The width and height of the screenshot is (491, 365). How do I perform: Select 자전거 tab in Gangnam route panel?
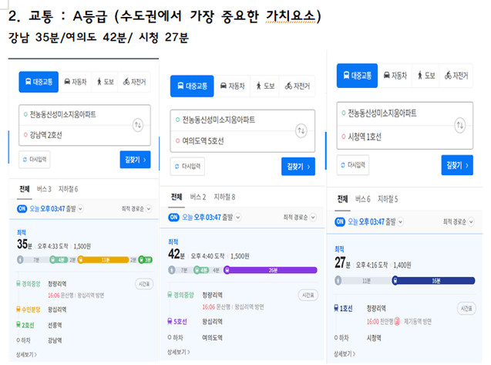pos(134,82)
